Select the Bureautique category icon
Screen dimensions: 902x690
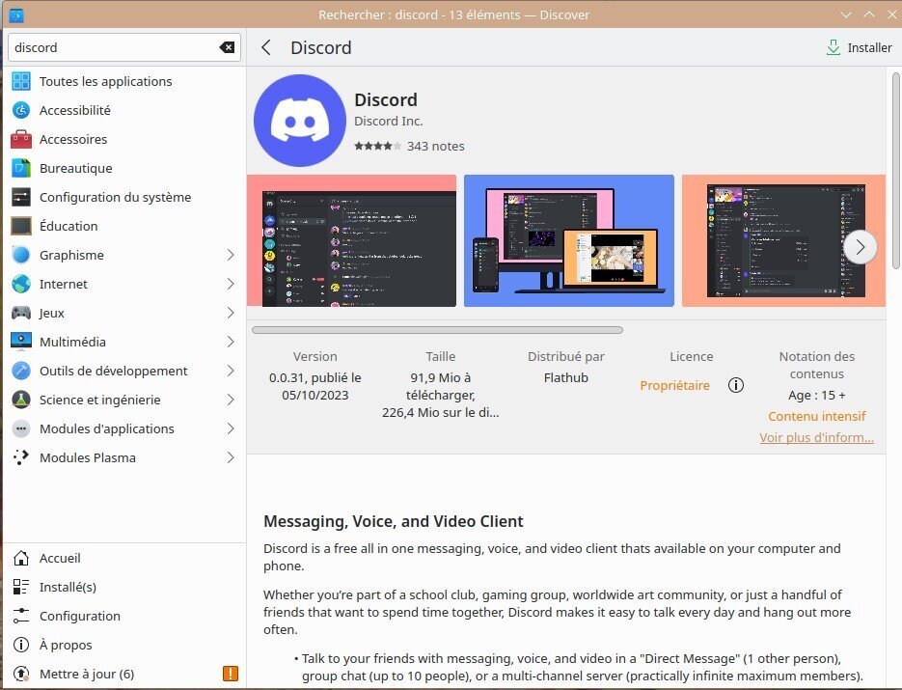21,168
